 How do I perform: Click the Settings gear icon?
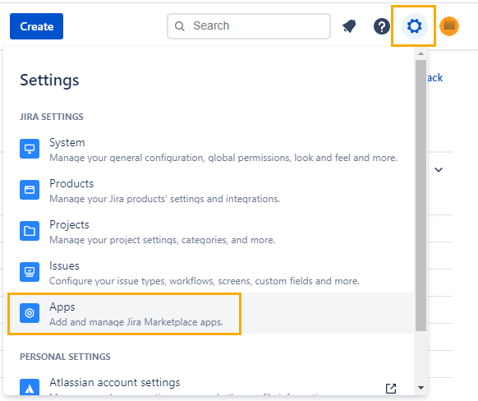414,26
